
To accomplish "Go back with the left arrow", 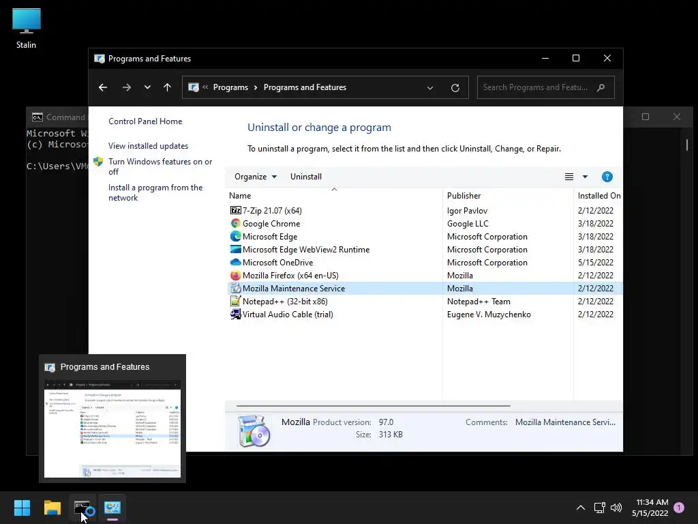I will 103,87.
